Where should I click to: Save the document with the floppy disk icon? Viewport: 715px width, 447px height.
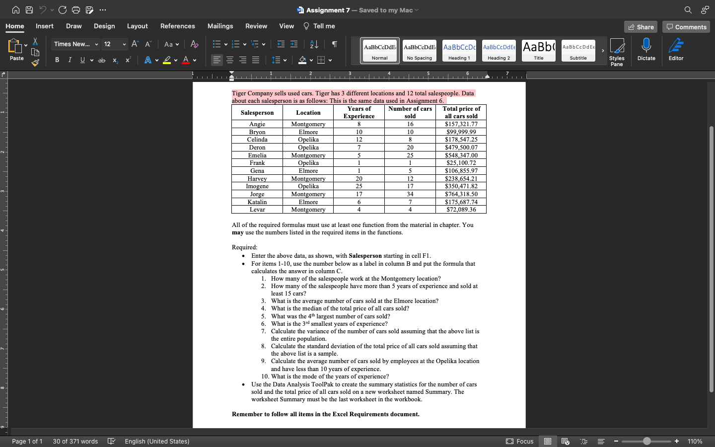click(29, 10)
